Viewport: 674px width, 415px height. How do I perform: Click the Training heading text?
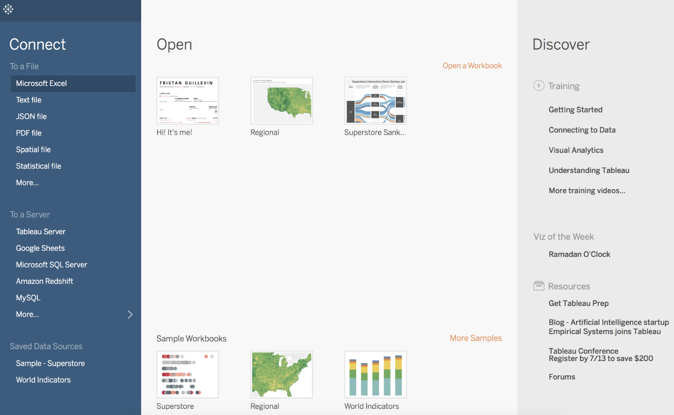(563, 86)
